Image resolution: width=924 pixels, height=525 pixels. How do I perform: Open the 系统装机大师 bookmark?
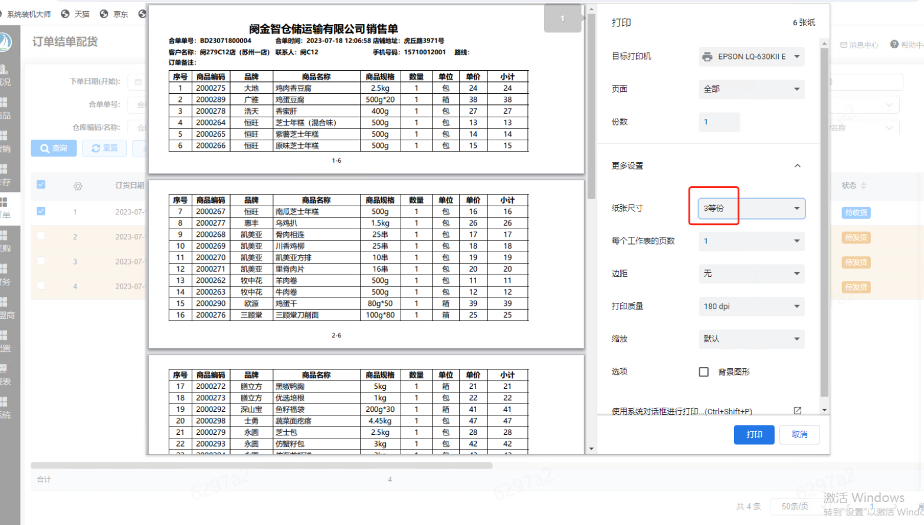tap(25, 14)
